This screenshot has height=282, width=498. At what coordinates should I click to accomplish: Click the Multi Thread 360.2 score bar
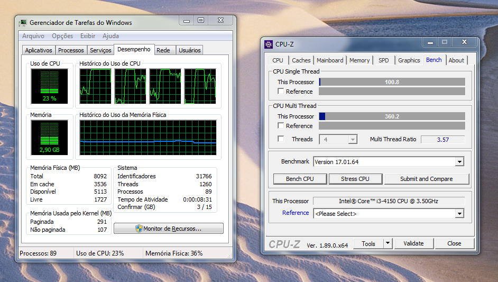coord(392,116)
